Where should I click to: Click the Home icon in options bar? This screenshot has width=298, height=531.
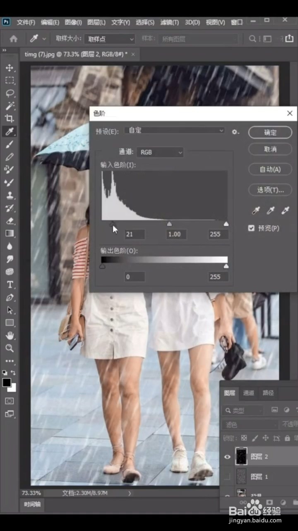coord(13,39)
